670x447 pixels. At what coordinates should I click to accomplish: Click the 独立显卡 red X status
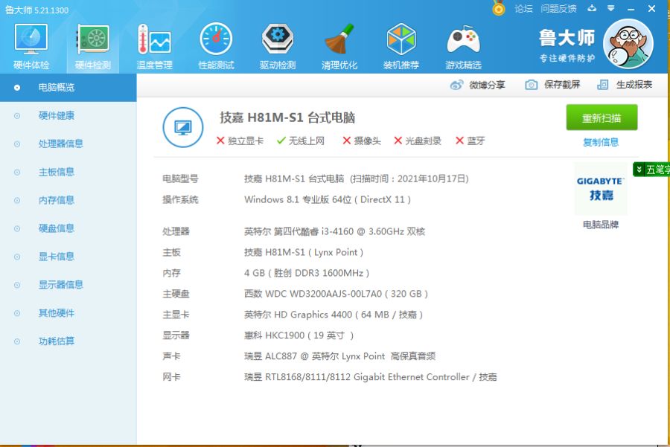pos(240,141)
